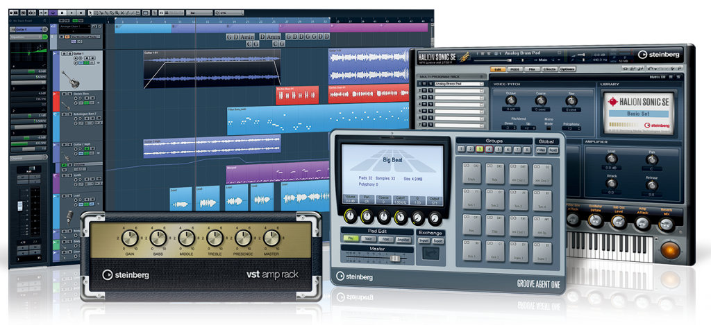Select Group 8 in Groove Agent One
The image size is (711, 325).
point(526,150)
